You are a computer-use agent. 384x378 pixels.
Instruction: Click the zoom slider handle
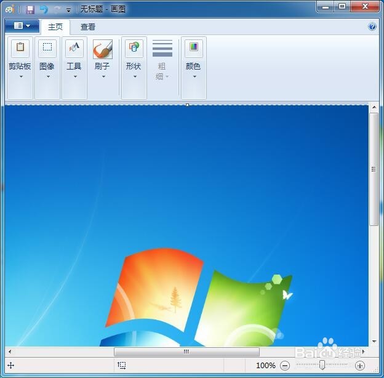tap(322, 365)
